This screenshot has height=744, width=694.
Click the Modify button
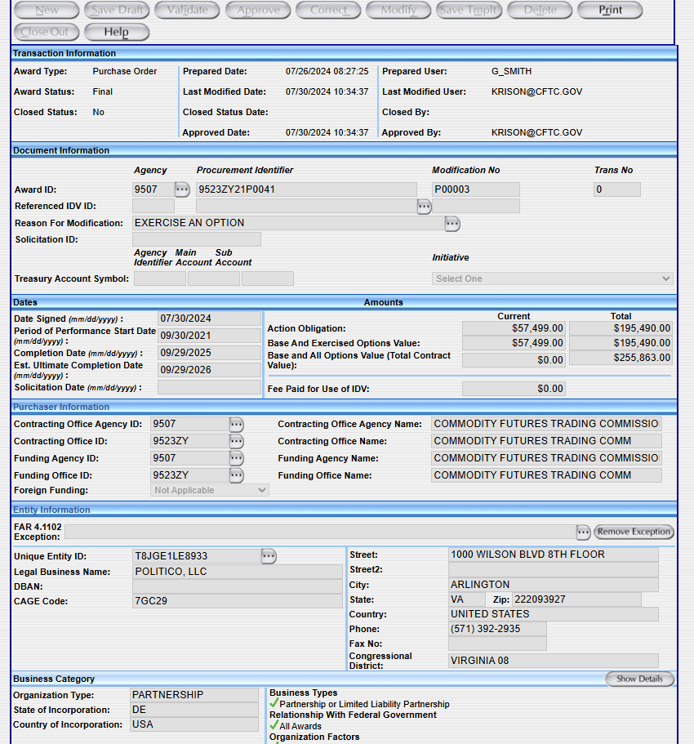pos(398,10)
